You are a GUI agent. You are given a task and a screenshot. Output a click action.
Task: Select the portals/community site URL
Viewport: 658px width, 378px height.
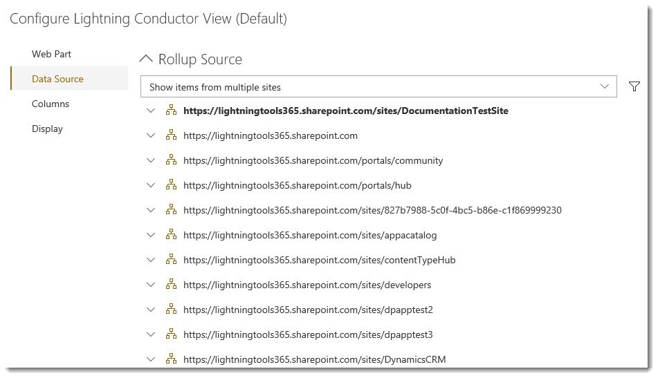[313, 160]
